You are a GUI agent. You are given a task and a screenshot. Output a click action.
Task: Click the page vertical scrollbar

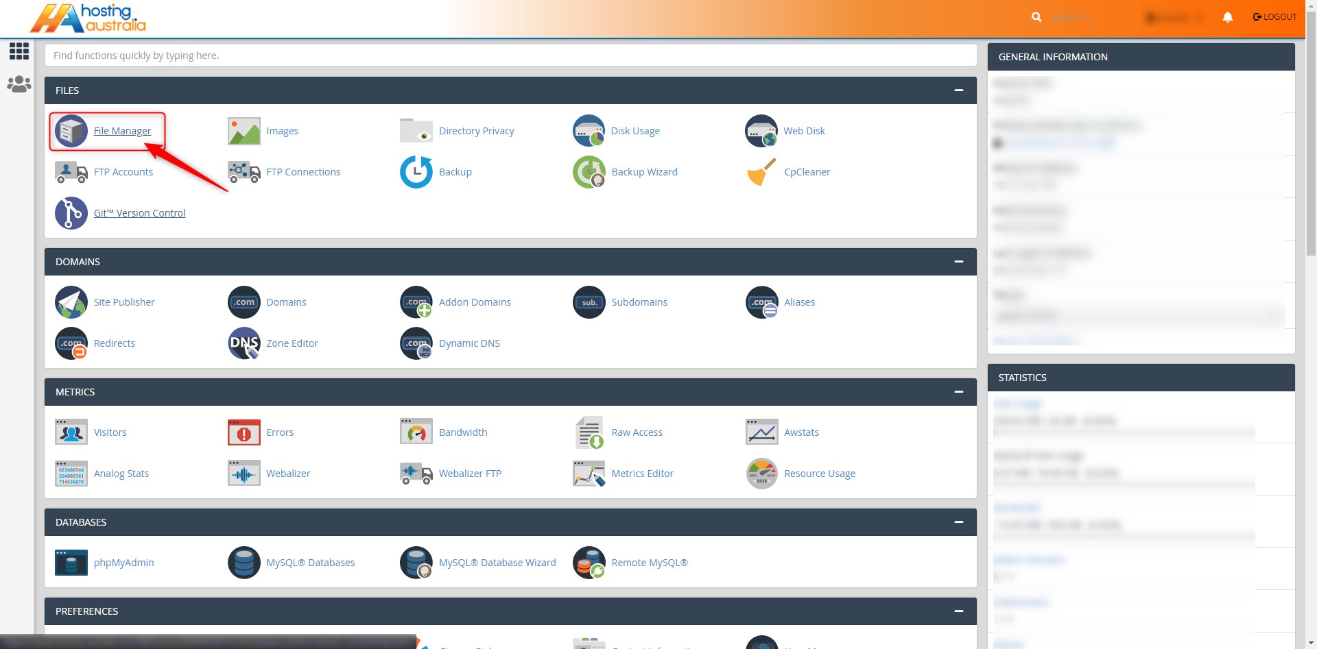[1311, 137]
